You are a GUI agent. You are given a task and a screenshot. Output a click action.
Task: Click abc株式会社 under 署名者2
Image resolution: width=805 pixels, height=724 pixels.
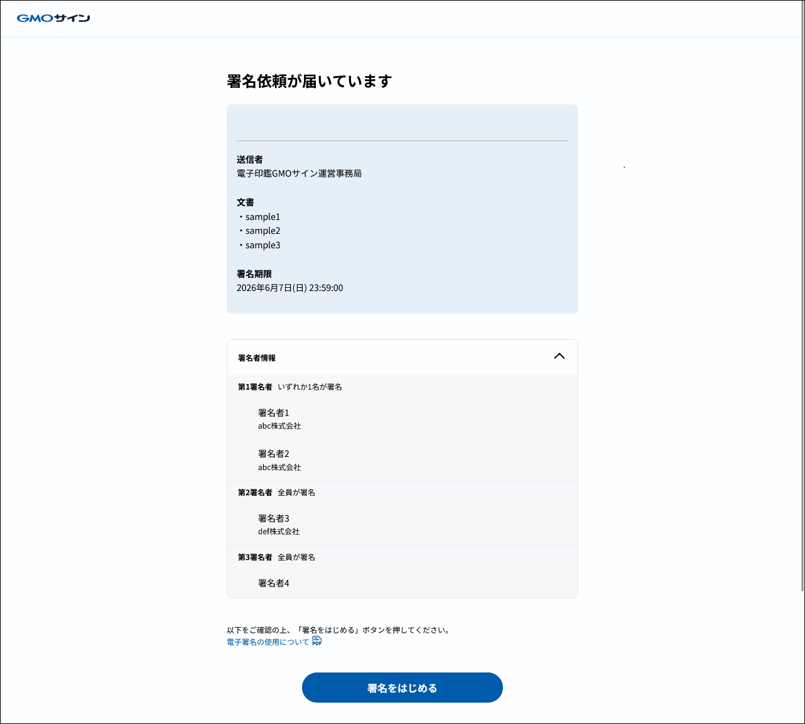[279, 468]
